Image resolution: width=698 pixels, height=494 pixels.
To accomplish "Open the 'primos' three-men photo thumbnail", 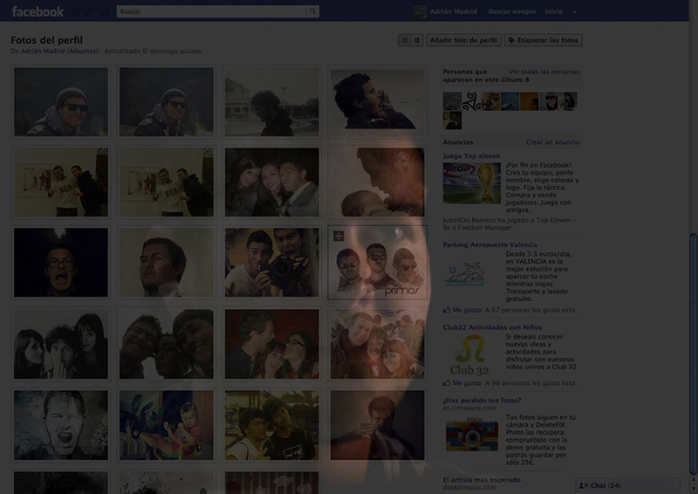I will [377, 263].
